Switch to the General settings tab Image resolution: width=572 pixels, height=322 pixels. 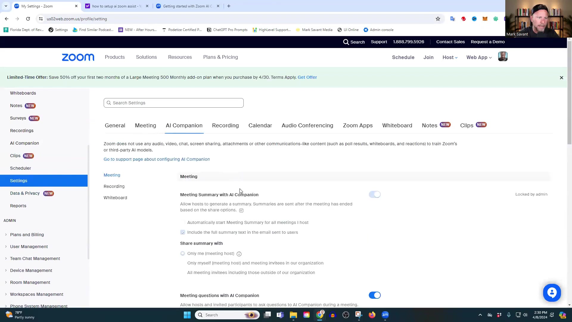point(115,126)
